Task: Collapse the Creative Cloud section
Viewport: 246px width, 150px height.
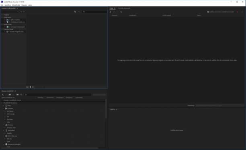Action: tap(2, 29)
